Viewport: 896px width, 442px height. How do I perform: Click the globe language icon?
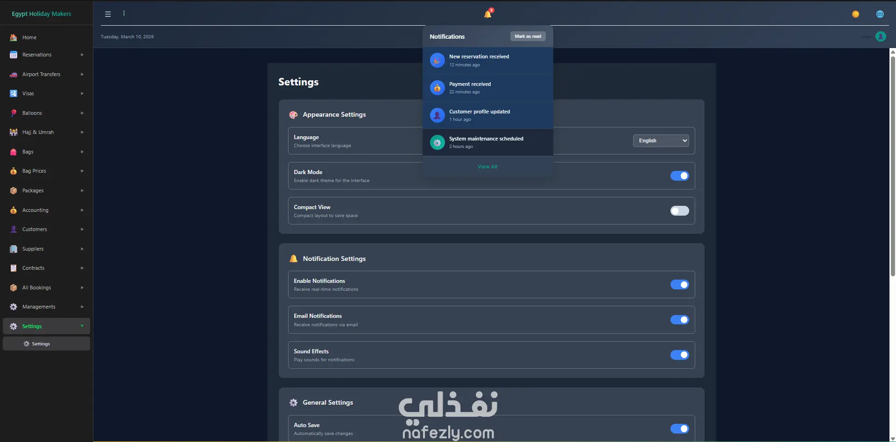(x=880, y=14)
